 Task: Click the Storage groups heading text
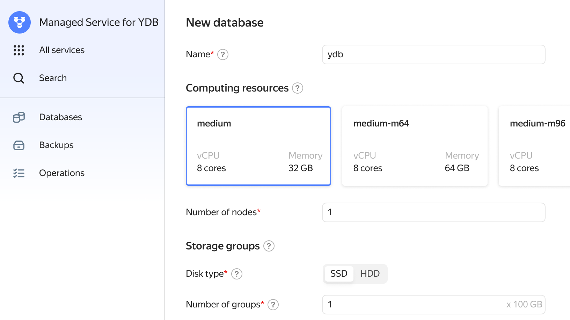223,246
